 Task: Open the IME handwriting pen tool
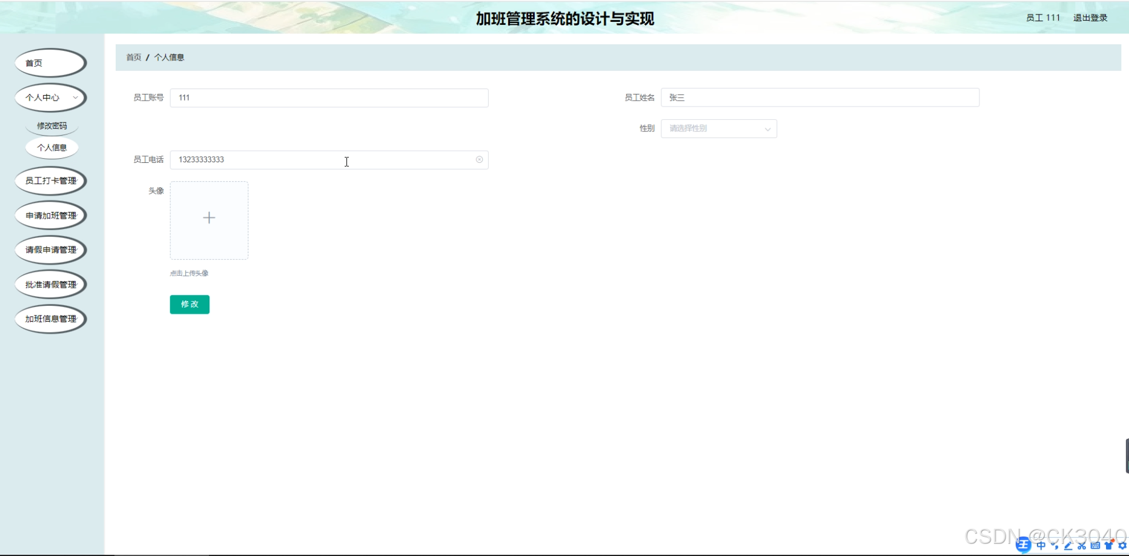coord(1068,546)
